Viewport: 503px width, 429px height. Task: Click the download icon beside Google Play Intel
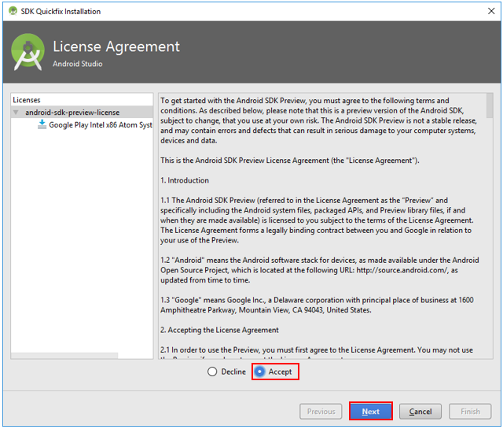pyautogui.click(x=42, y=124)
